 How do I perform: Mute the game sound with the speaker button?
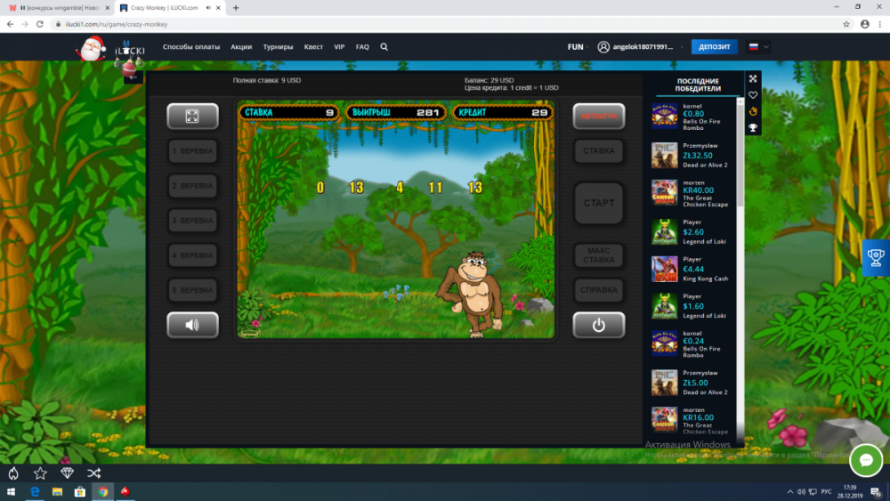(192, 325)
